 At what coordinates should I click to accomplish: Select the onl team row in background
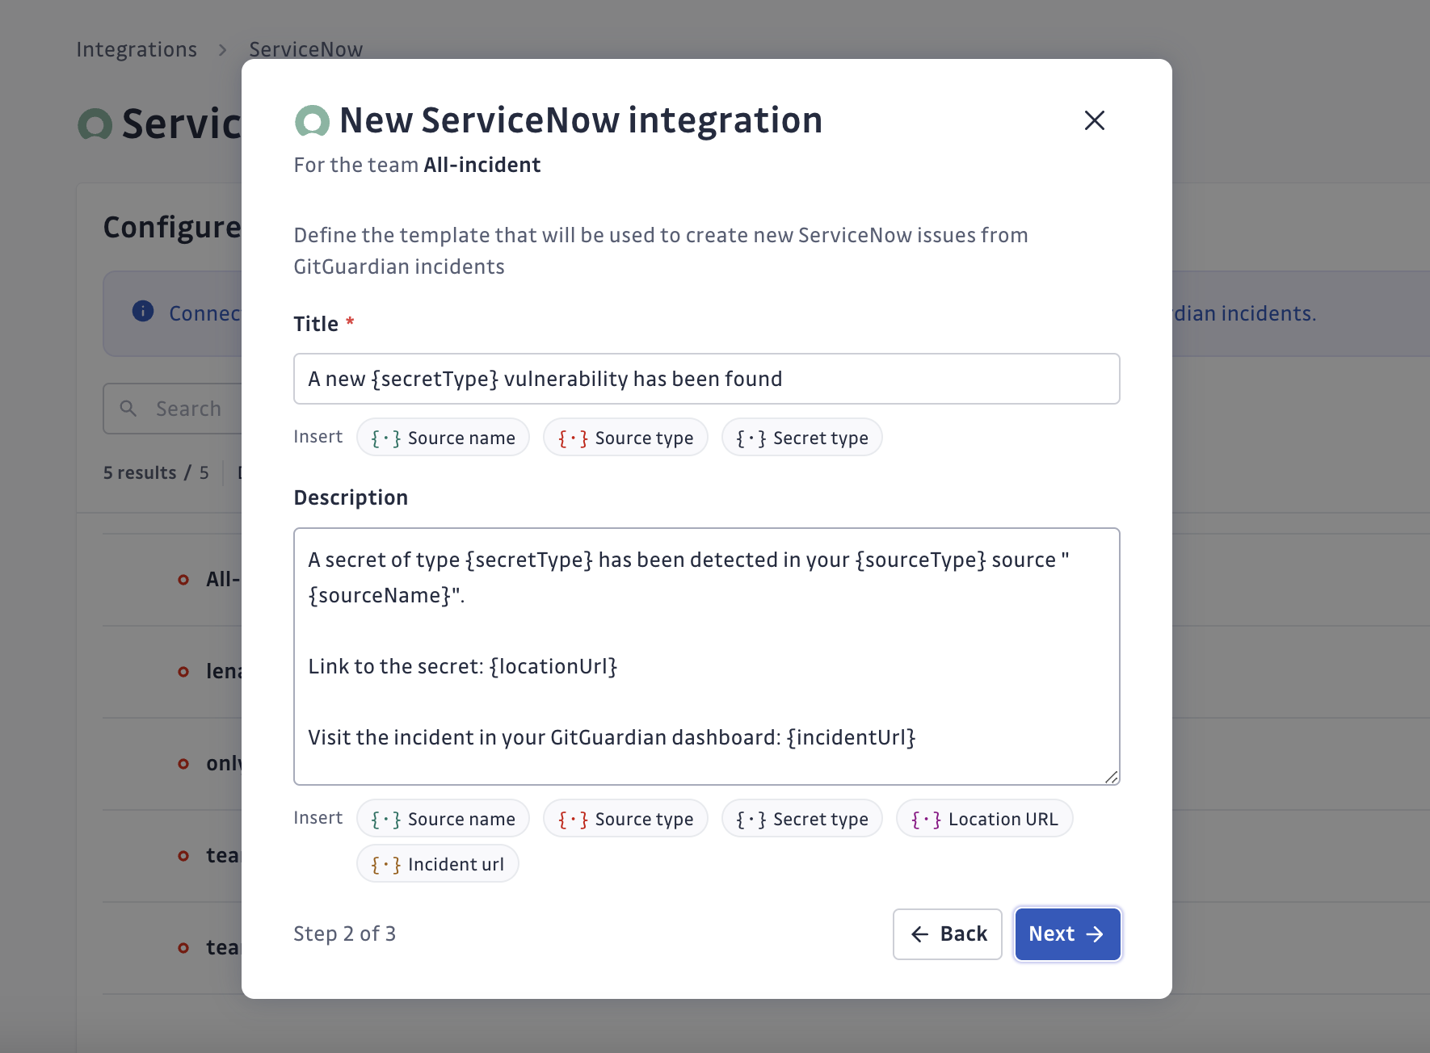[172, 764]
